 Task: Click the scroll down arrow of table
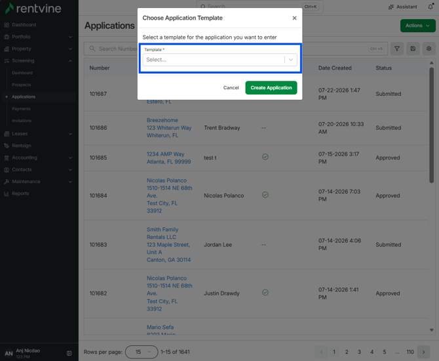tap(431, 330)
